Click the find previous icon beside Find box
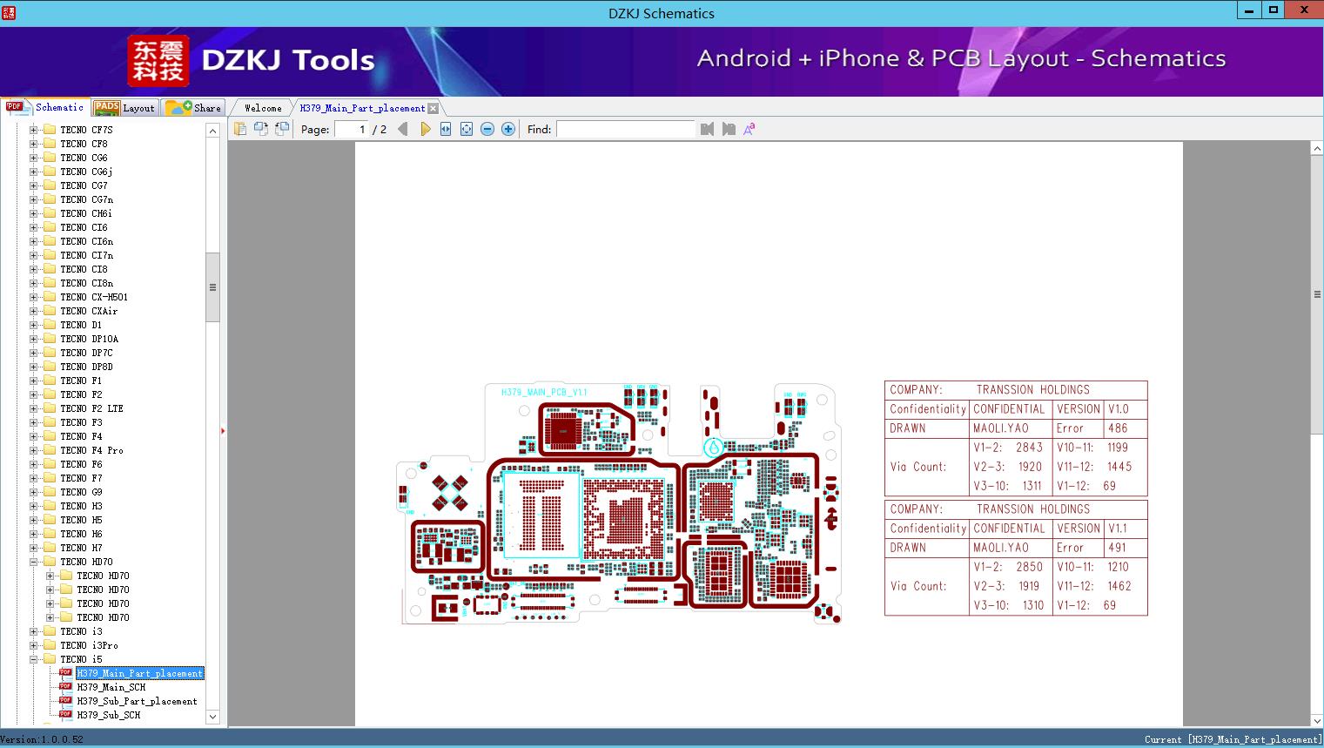The width and height of the screenshot is (1324, 748). [x=707, y=129]
